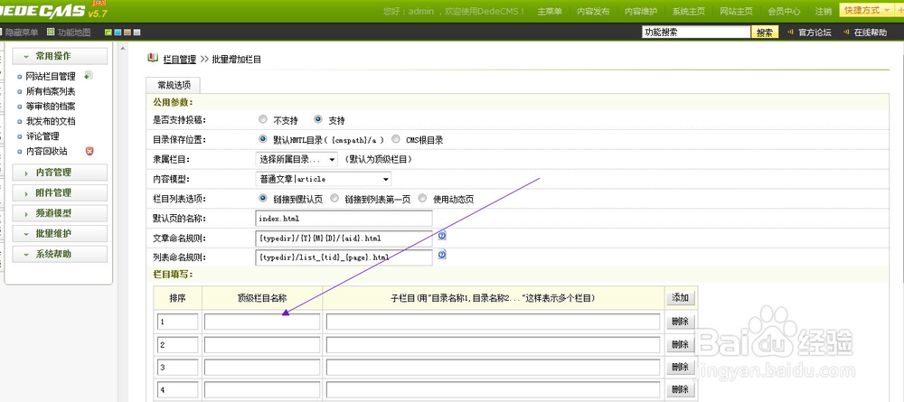Screen dimensions: 904x402
Task: Open 等审核的档案 in sidebar
Action: click(51, 106)
